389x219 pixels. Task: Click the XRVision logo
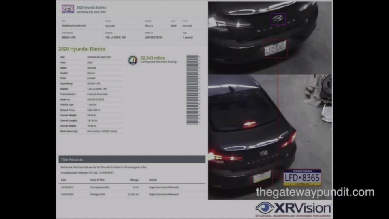[293, 209]
